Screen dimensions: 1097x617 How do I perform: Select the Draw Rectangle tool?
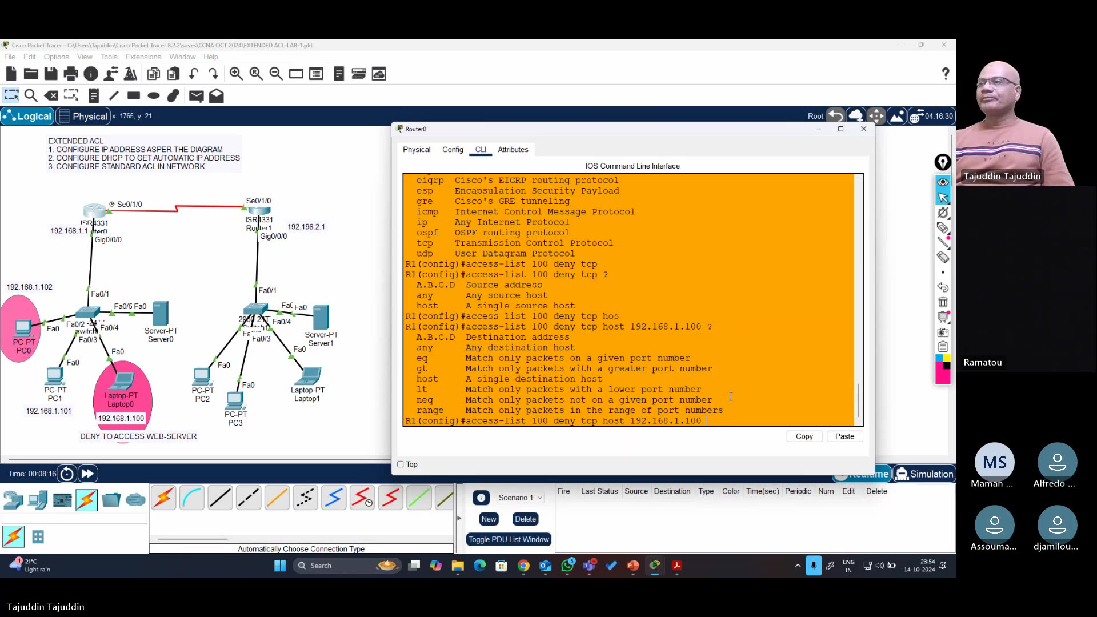point(134,95)
